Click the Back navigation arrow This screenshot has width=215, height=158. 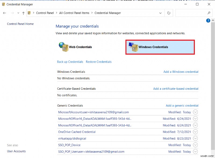[x=4, y=13]
